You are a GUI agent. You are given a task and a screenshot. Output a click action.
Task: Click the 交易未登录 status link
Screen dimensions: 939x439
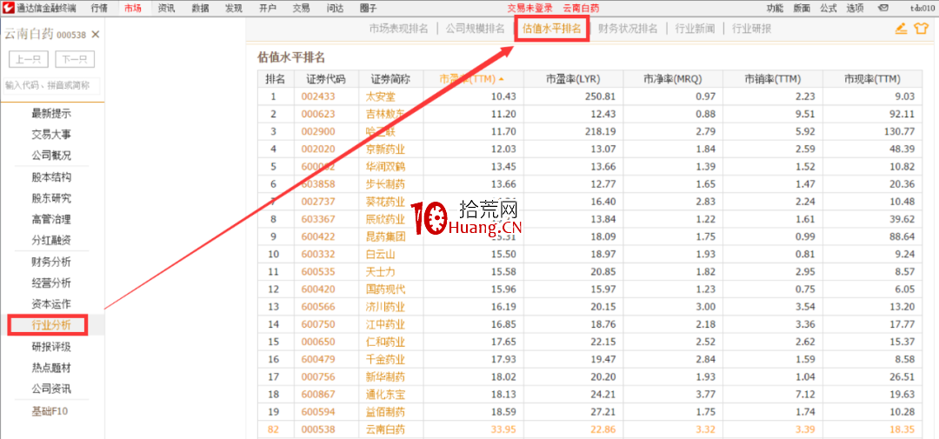530,9
